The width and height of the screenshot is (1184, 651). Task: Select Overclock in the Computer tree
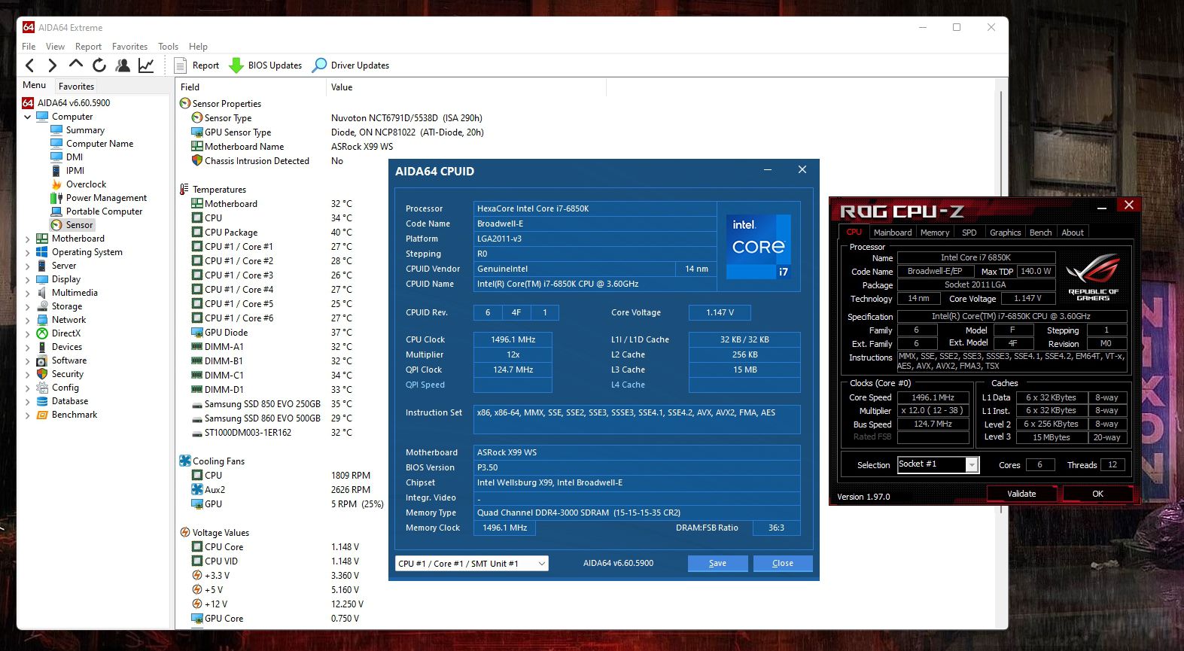click(86, 184)
